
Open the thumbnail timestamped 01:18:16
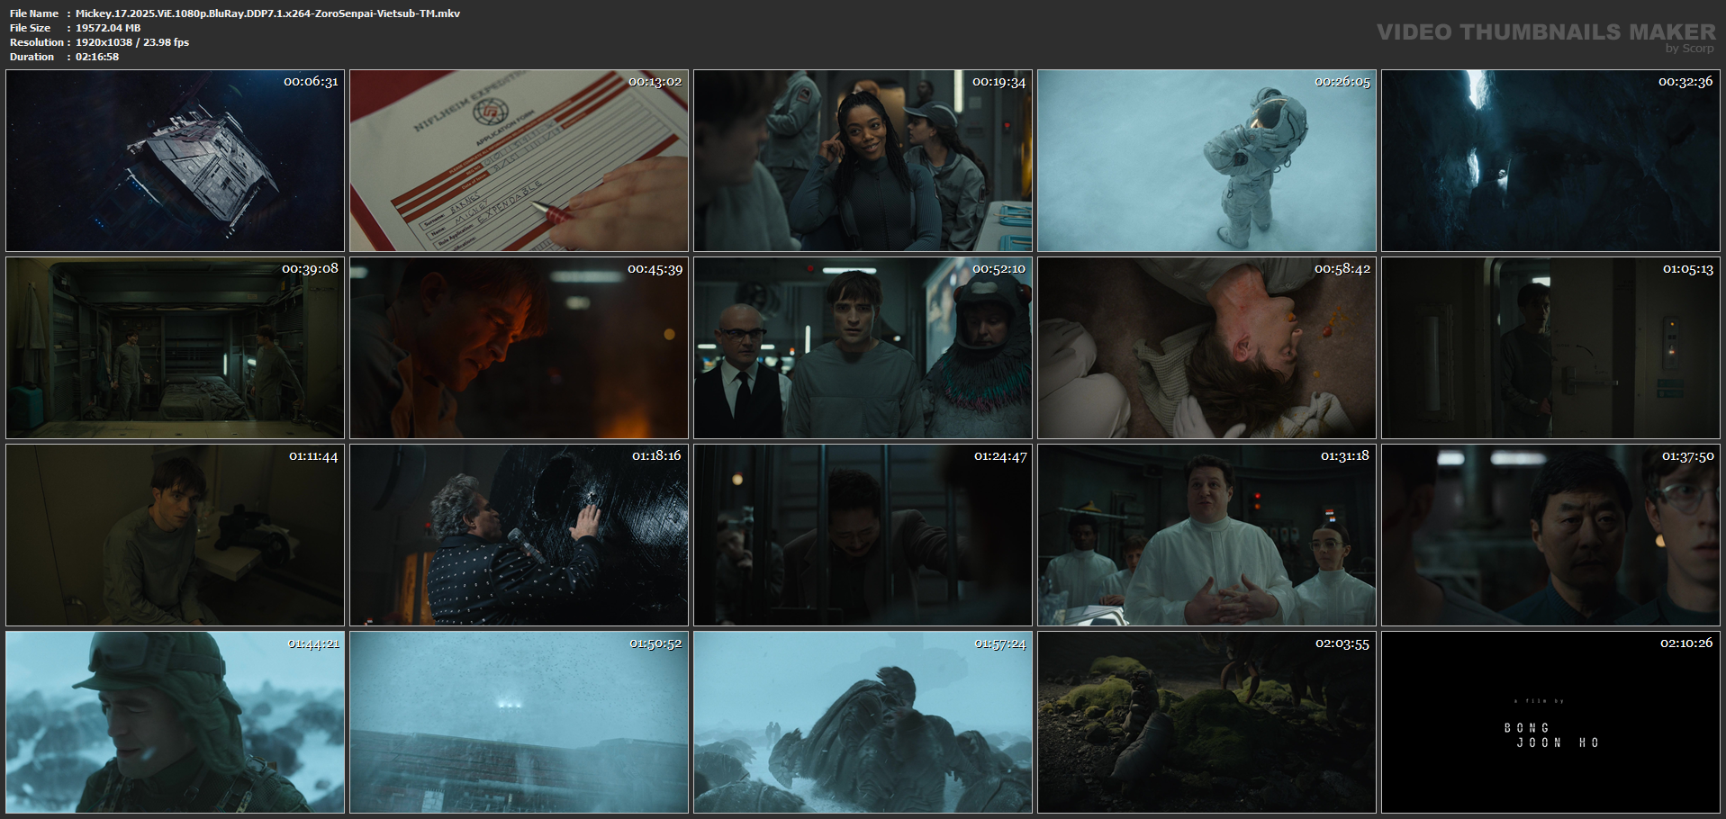[519, 535]
